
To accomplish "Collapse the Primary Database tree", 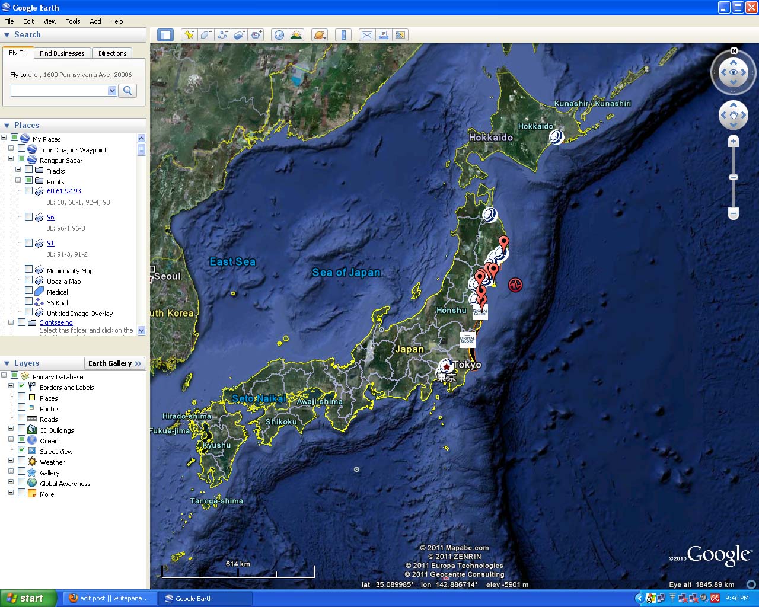I will (x=4, y=375).
